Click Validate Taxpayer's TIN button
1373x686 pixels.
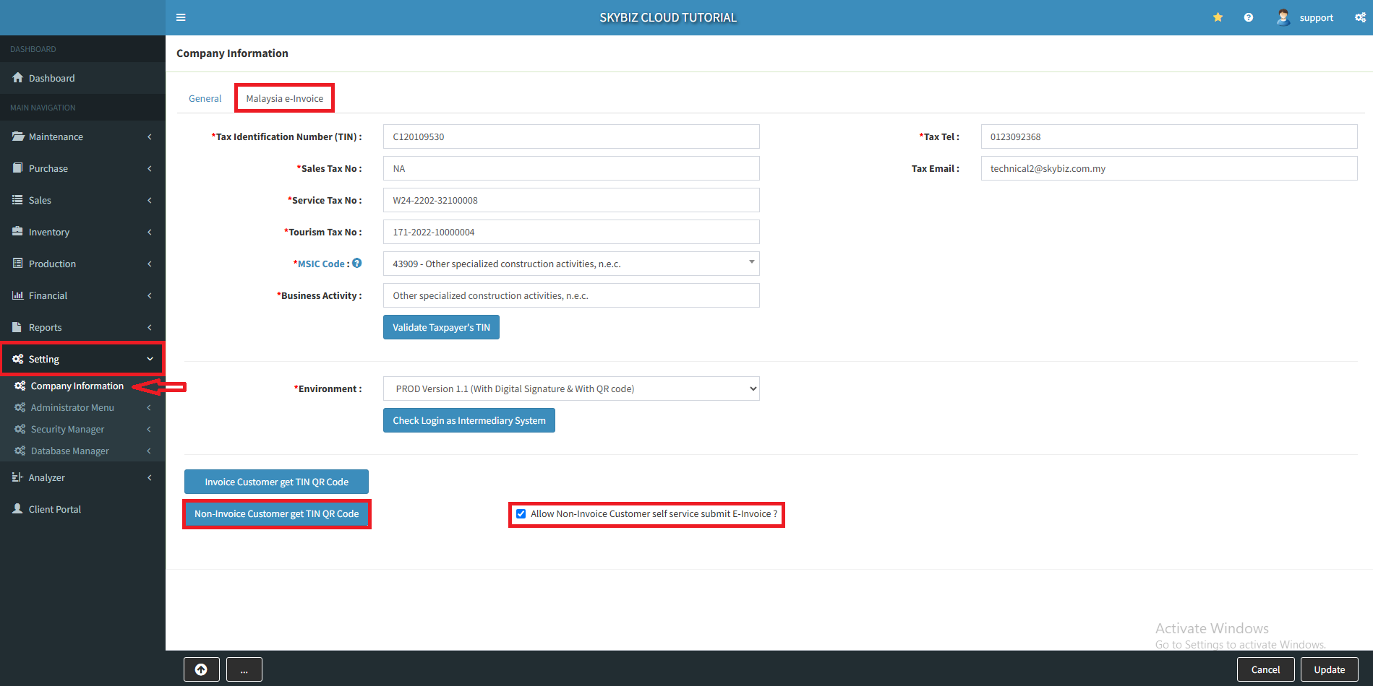pyautogui.click(x=441, y=327)
